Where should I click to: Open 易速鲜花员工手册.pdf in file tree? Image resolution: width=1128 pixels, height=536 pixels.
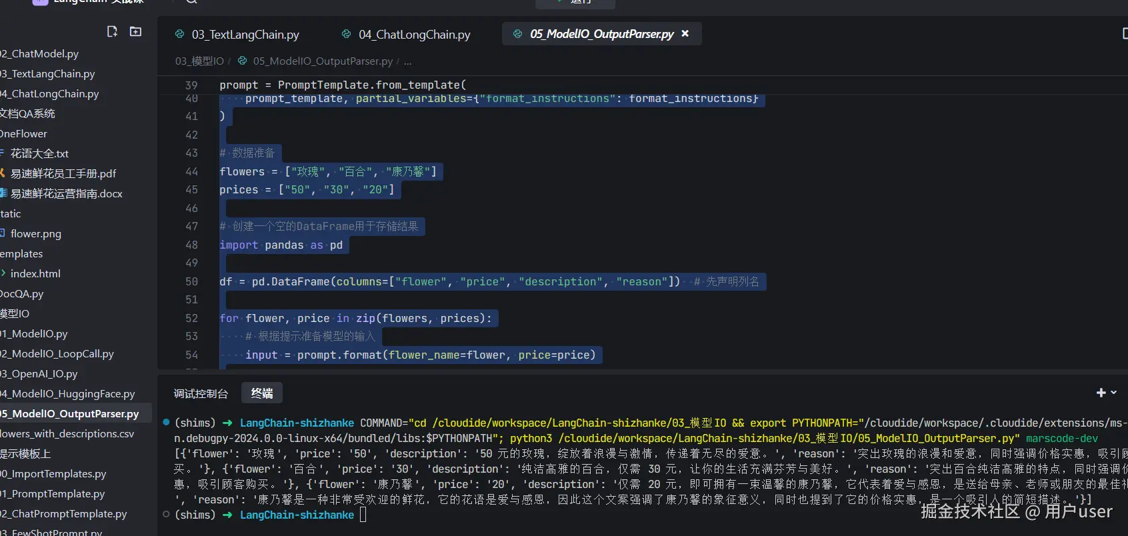pos(63,173)
